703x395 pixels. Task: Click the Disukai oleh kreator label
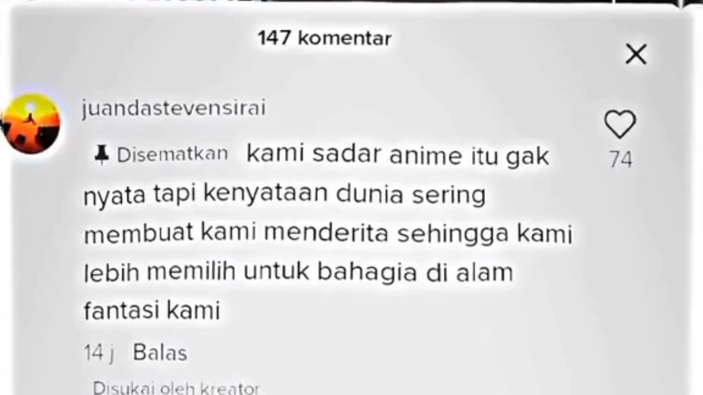[x=176, y=388]
